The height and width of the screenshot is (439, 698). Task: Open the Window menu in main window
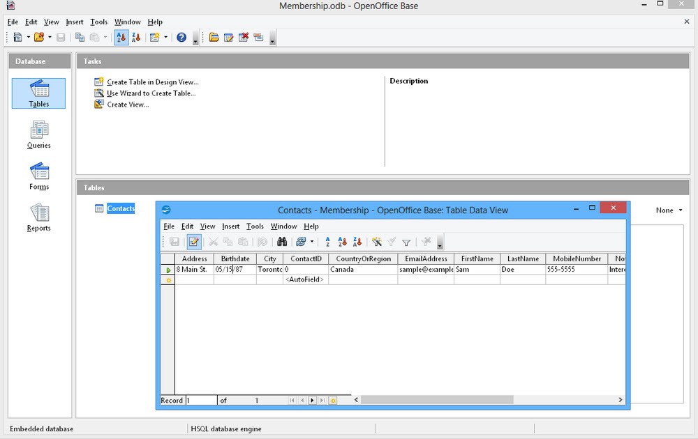(x=127, y=22)
